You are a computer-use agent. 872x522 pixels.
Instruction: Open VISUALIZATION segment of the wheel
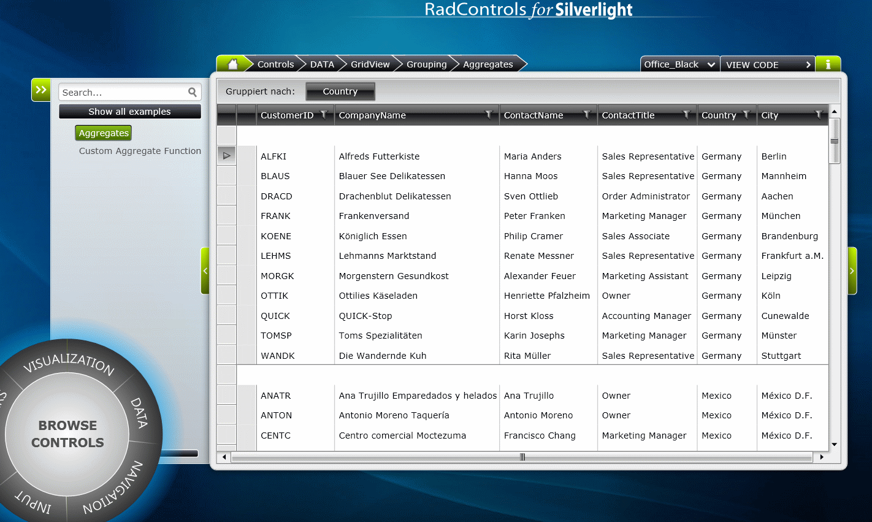[x=69, y=364]
